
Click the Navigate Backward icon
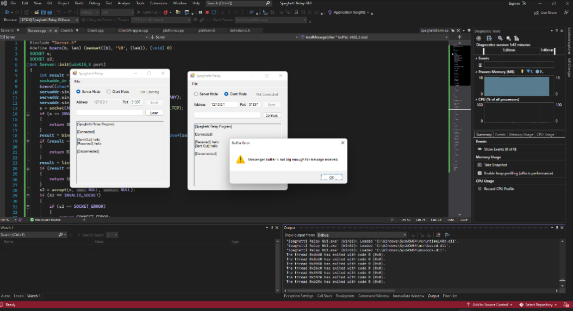click(x=7, y=12)
